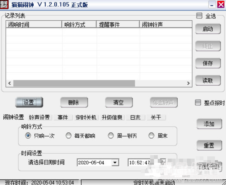226x185 pixels.
Task: Select the 周末 radio option
Action: pos(151,135)
